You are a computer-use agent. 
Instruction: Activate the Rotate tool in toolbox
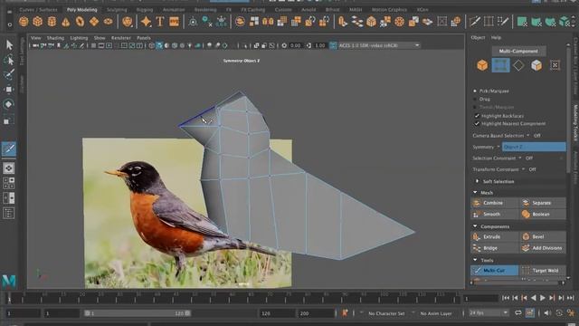coord(9,104)
